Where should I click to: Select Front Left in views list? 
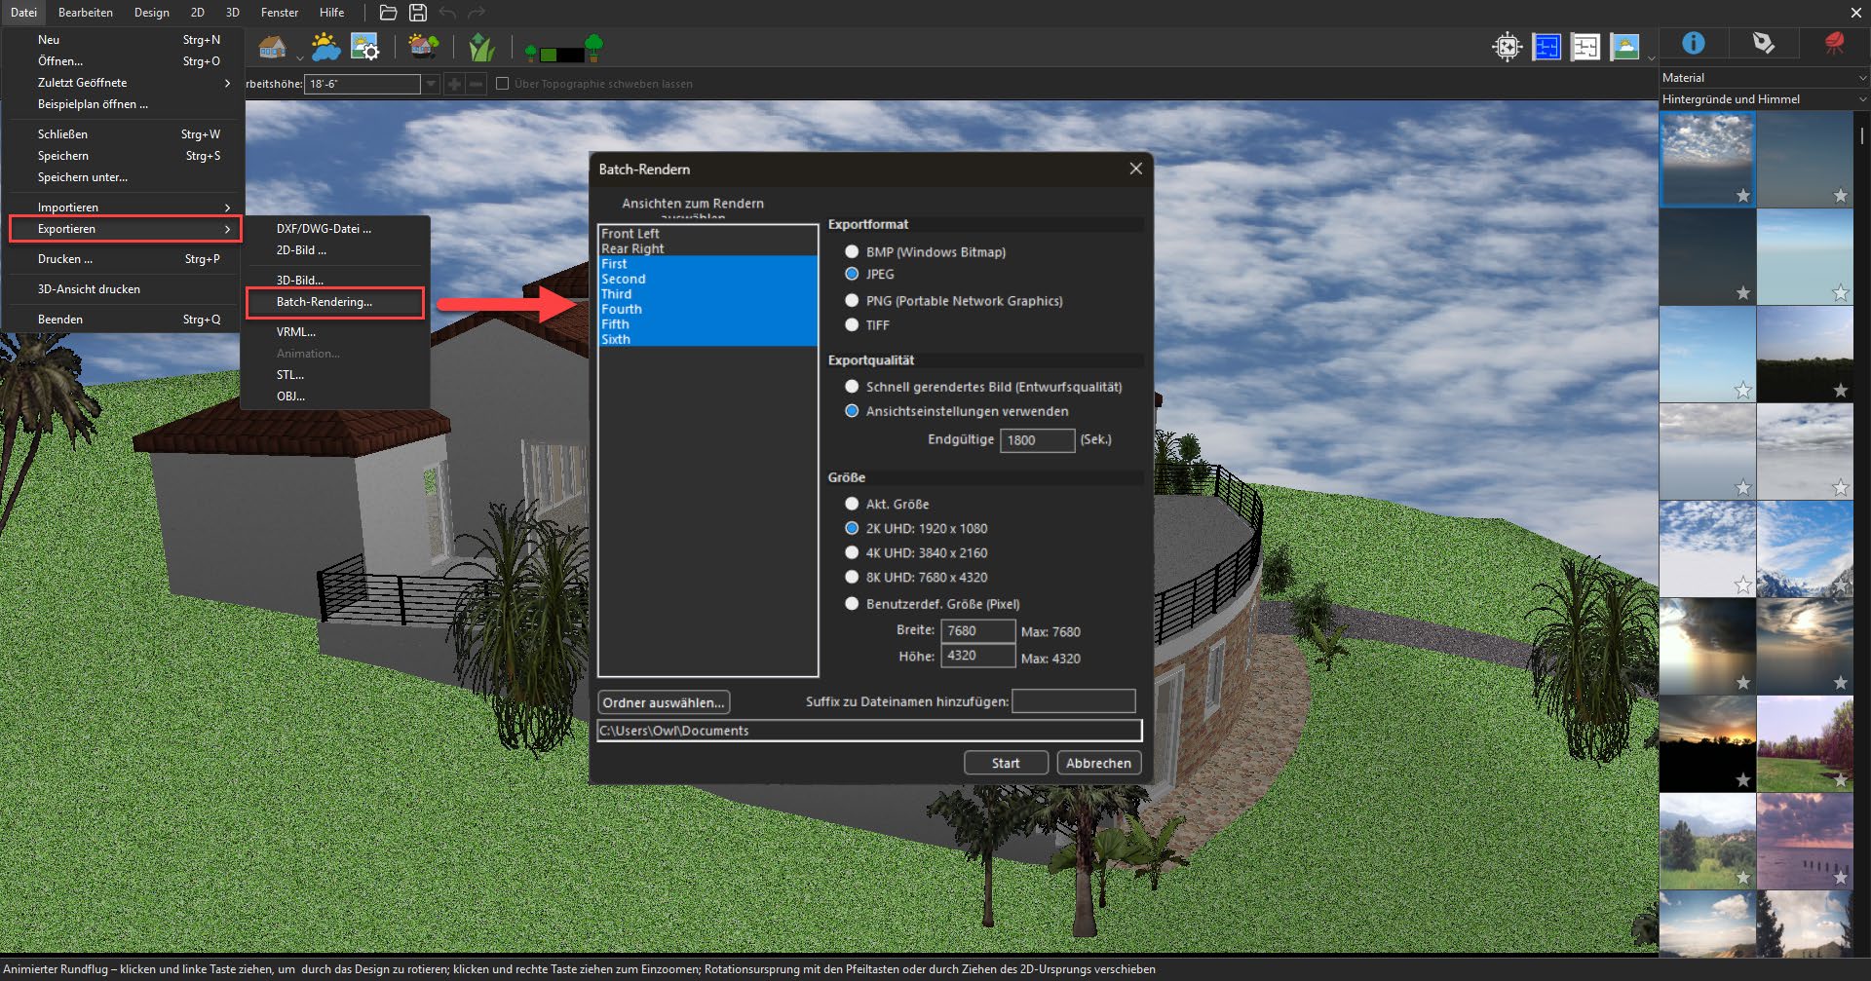[707, 234]
